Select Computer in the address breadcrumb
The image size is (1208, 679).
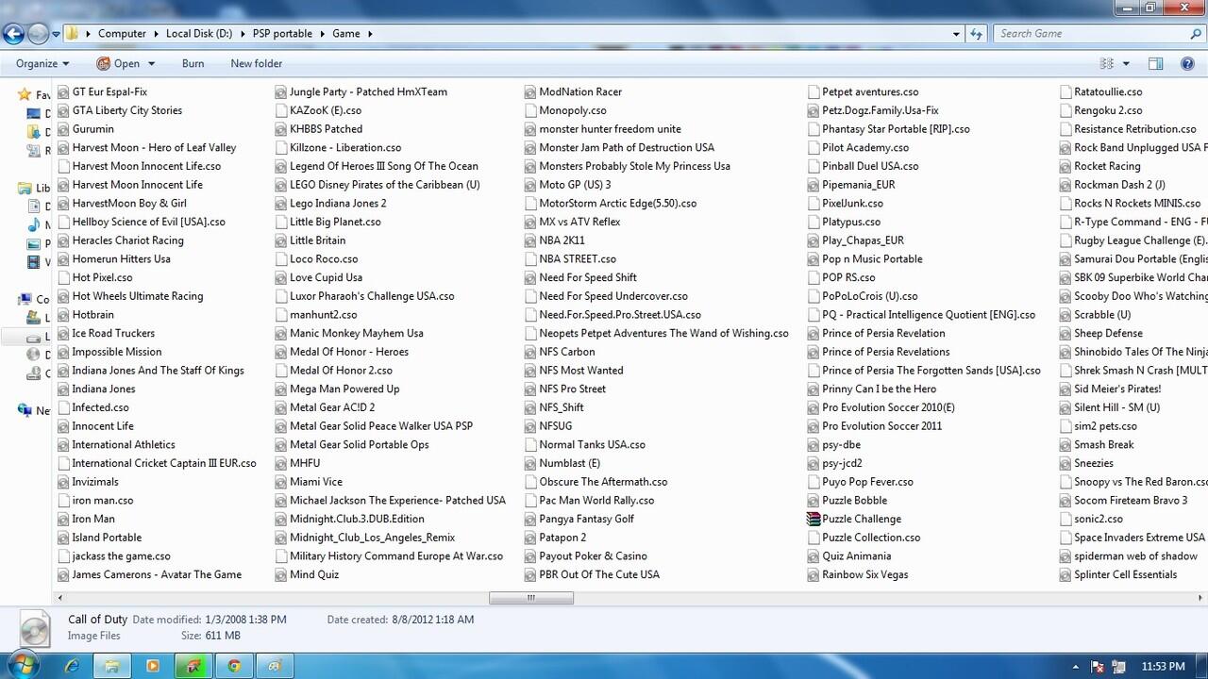point(122,33)
